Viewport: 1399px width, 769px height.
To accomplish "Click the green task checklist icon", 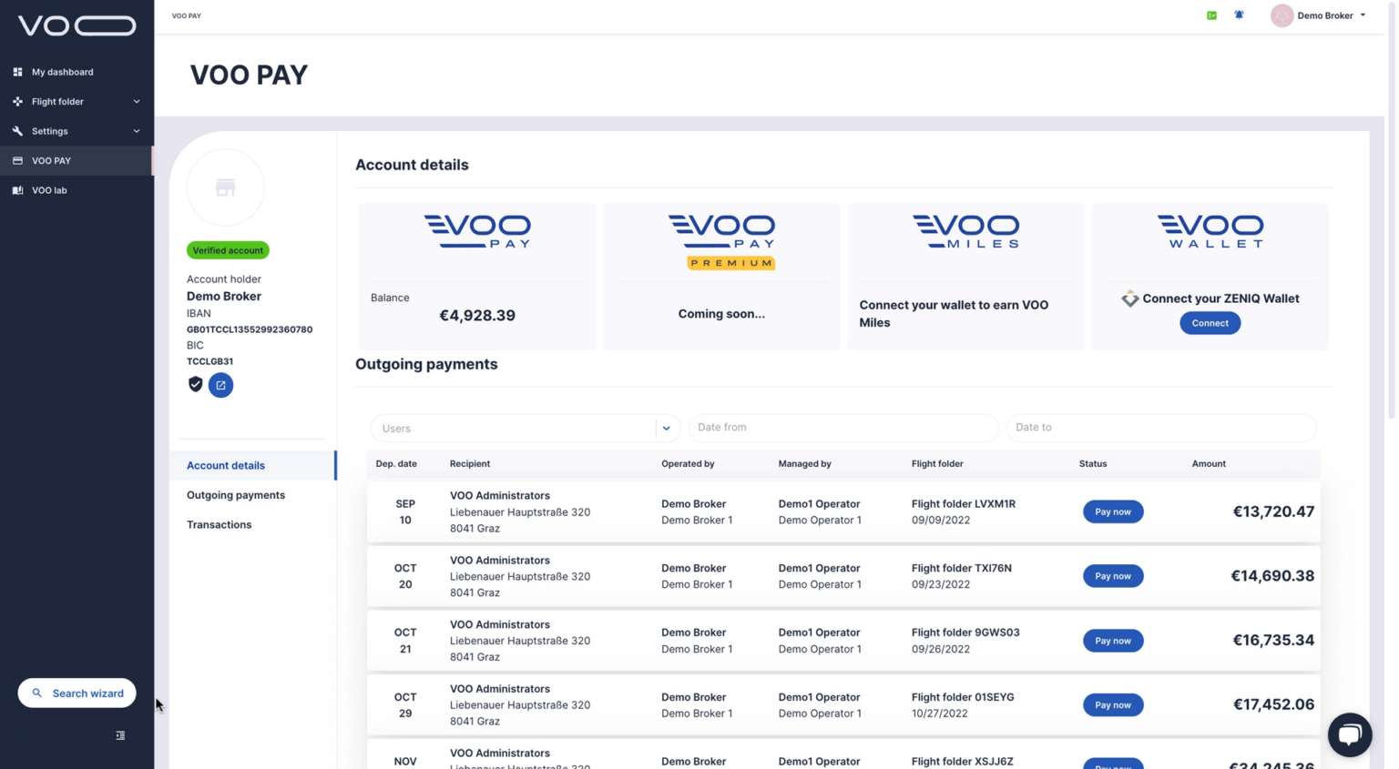I will pyautogui.click(x=1210, y=15).
